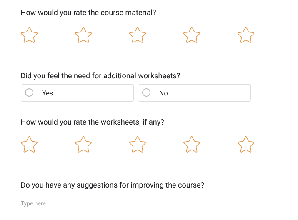Viewport: 298px width, 220px height.
Task: Rate the worksheets four stars
Action: tap(192, 145)
